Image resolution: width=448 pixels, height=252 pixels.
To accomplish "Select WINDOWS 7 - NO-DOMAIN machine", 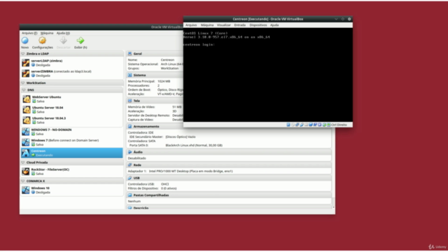I will pos(71,132).
